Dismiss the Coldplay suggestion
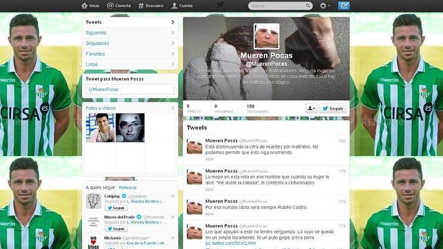The height and width of the screenshot is (249, 443). [x=173, y=196]
